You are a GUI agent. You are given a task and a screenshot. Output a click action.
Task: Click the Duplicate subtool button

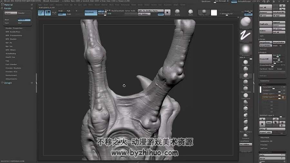[x=266, y=24]
